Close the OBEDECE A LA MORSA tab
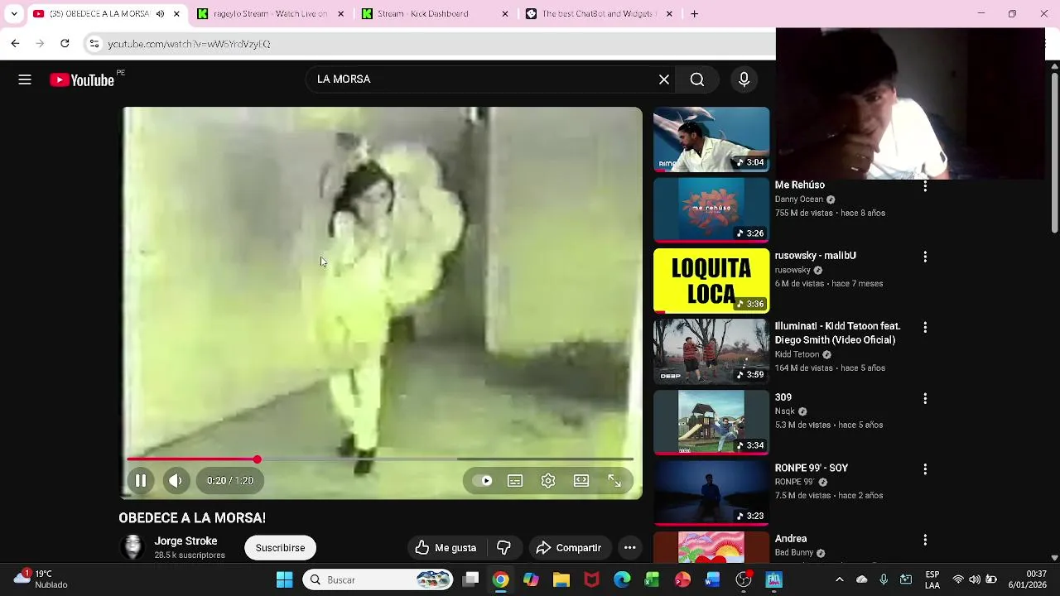 176,13
